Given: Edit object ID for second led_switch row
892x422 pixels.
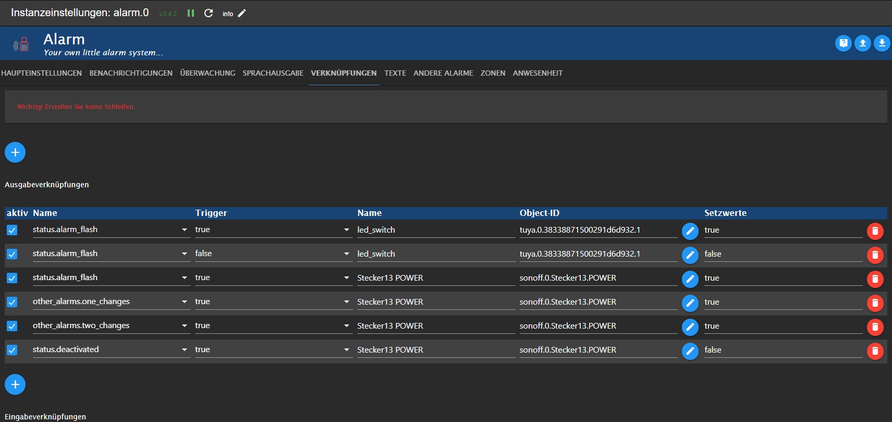Looking at the screenshot, I should pyautogui.click(x=690, y=255).
